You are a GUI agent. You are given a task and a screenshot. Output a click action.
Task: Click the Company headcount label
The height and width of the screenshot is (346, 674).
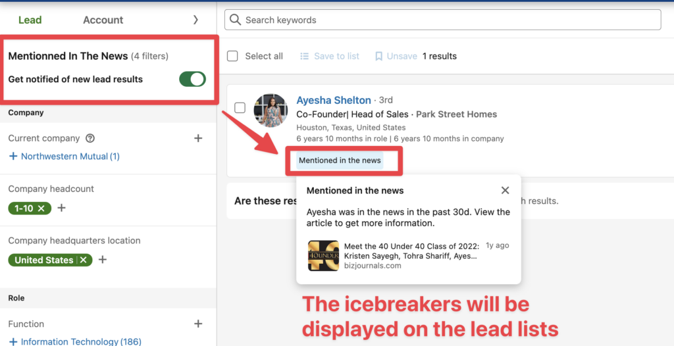(51, 189)
